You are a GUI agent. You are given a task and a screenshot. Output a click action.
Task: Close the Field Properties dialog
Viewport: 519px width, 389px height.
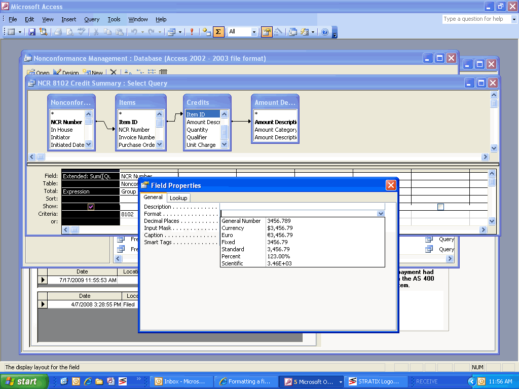click(391, 185)
